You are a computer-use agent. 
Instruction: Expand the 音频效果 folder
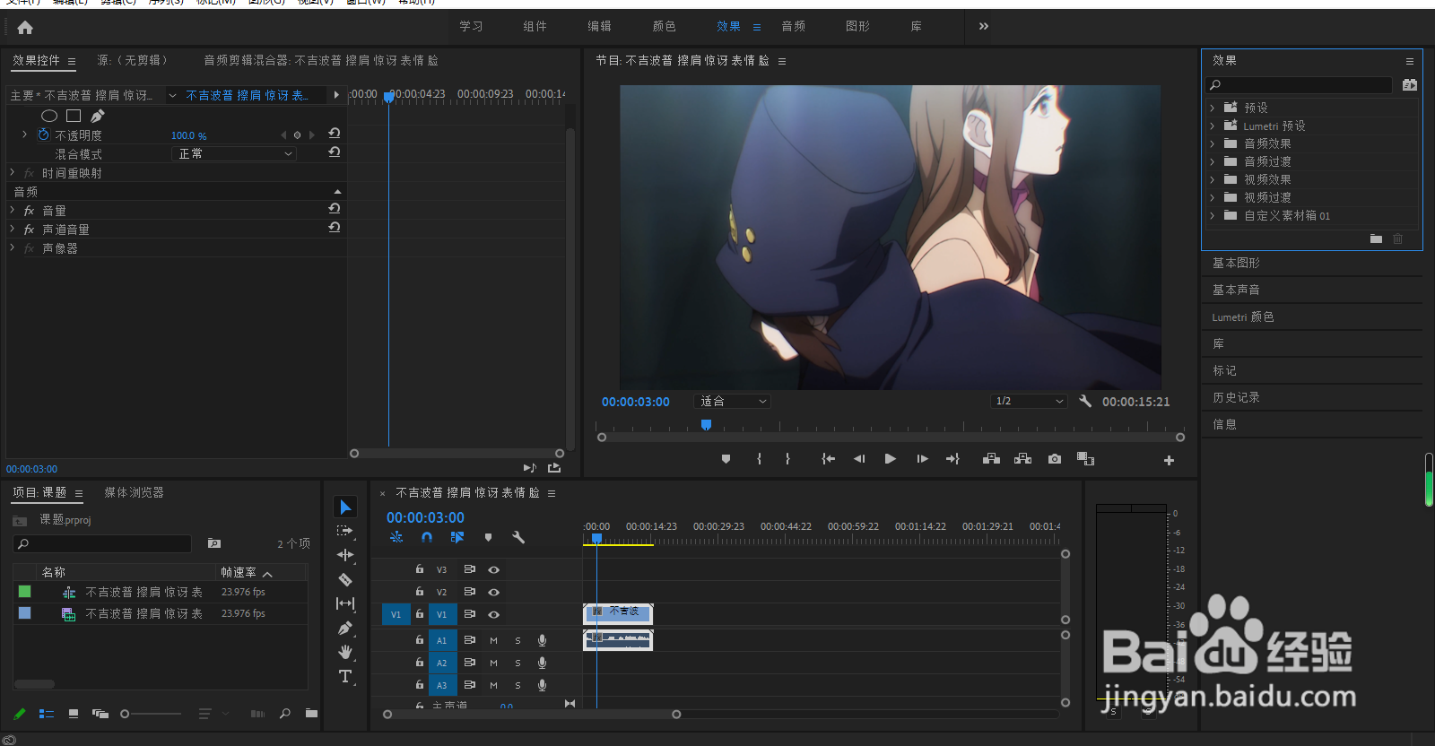[1213, 143]
